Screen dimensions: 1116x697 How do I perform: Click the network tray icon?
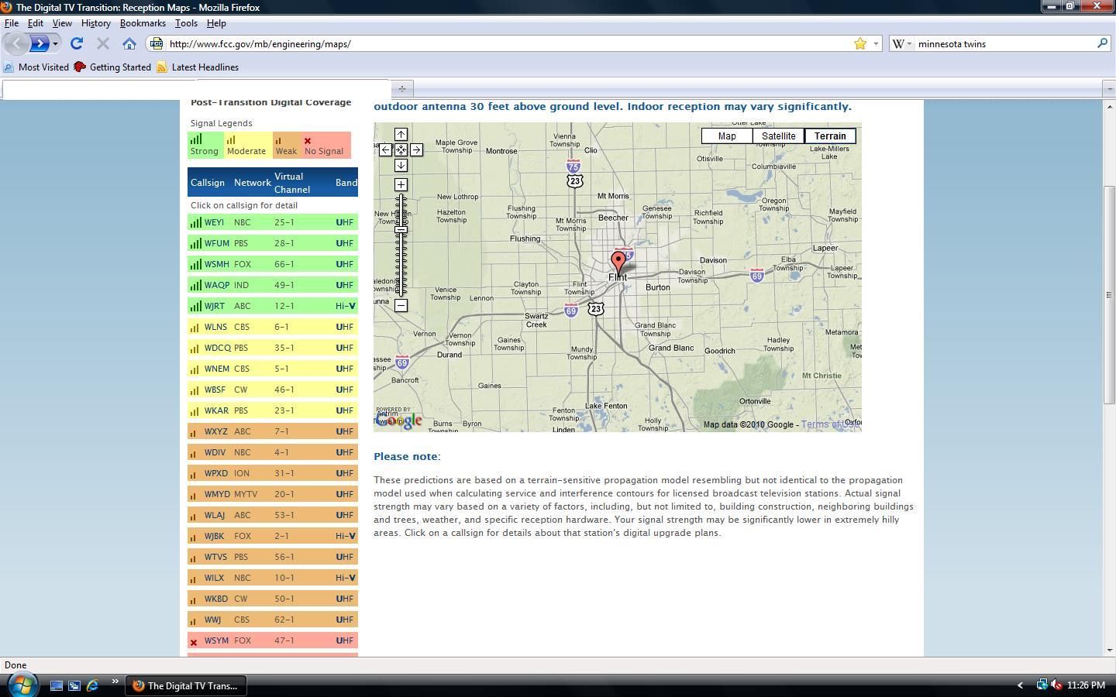coord(1042,685)
